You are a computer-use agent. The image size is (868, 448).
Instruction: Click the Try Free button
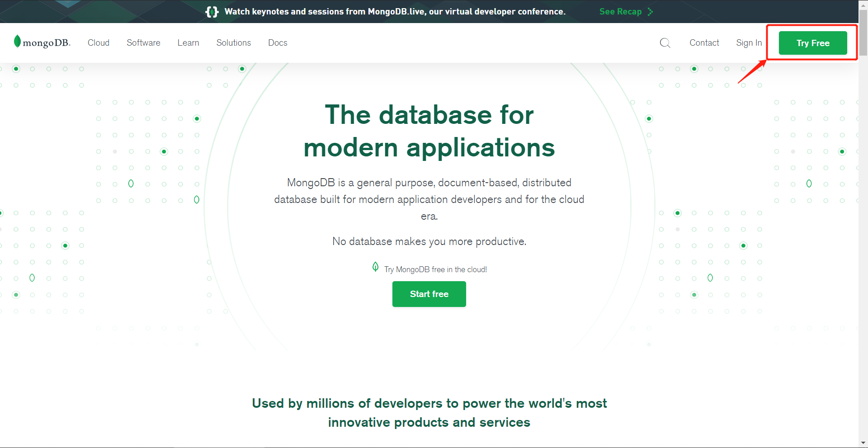[x=813, y=43]
